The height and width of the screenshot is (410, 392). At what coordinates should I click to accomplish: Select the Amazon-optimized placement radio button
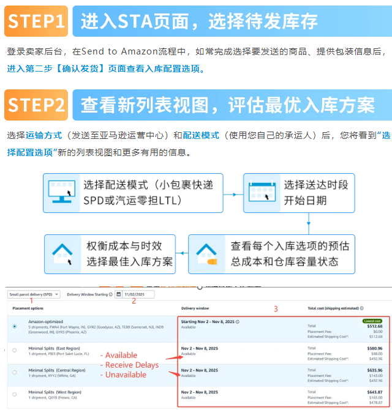[x=14, y=326]
